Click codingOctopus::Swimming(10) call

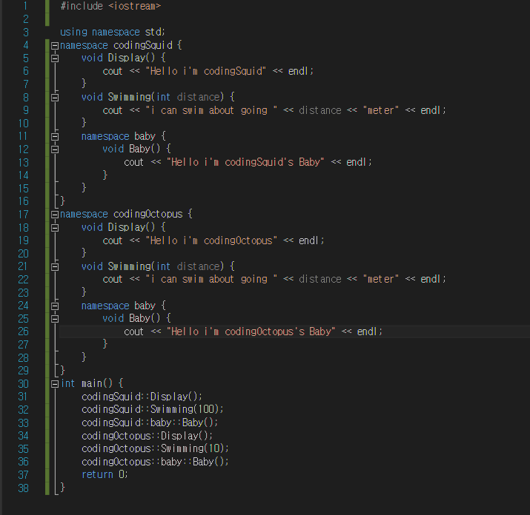pyautogui.click(x=155, y=448)
